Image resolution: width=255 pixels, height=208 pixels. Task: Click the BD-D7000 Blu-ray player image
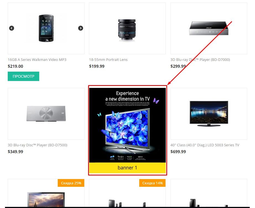pyautogui.click(x=209, y=28)
